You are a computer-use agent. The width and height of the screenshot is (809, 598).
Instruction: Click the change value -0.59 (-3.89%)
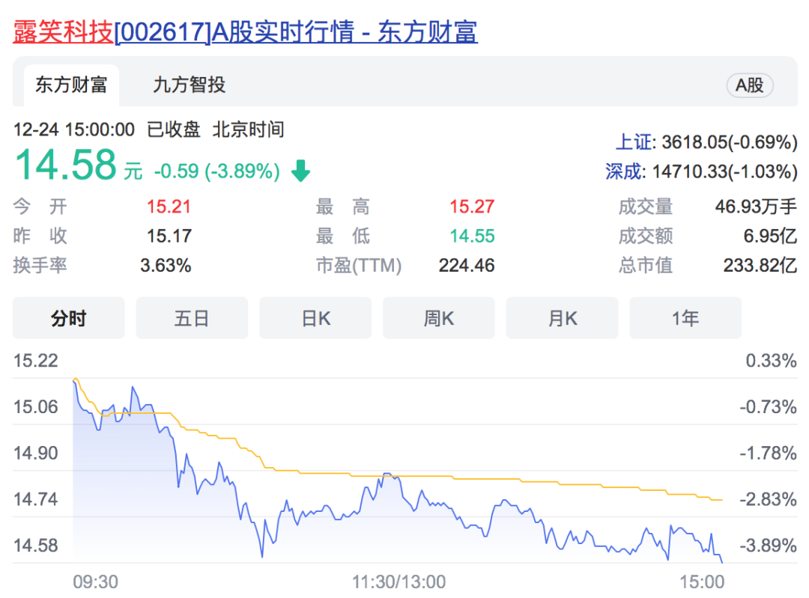pos(217,171)
